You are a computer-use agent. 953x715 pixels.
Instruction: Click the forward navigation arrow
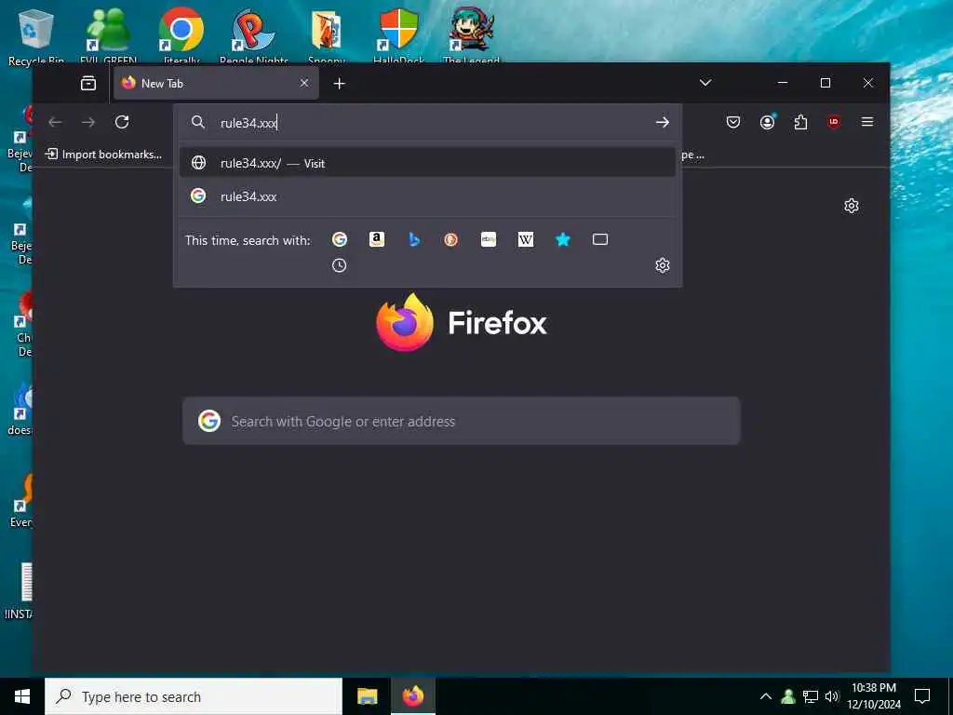[88, 122]
